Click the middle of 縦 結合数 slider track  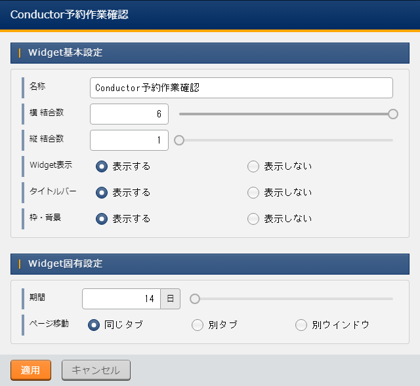(286, 140)
